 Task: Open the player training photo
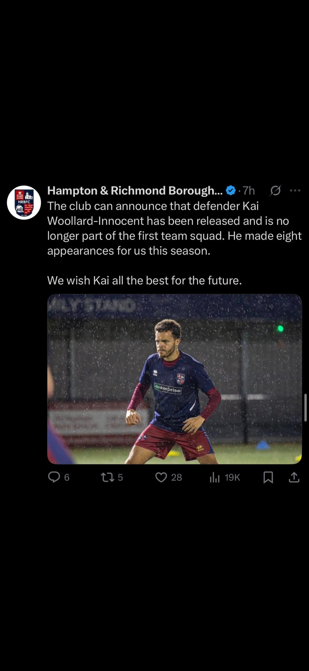point(174,379)
